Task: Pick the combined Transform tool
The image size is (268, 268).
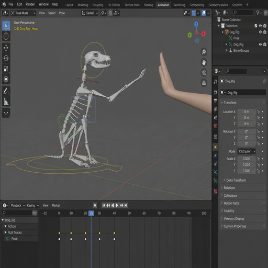Action: [x=6, y=79]
